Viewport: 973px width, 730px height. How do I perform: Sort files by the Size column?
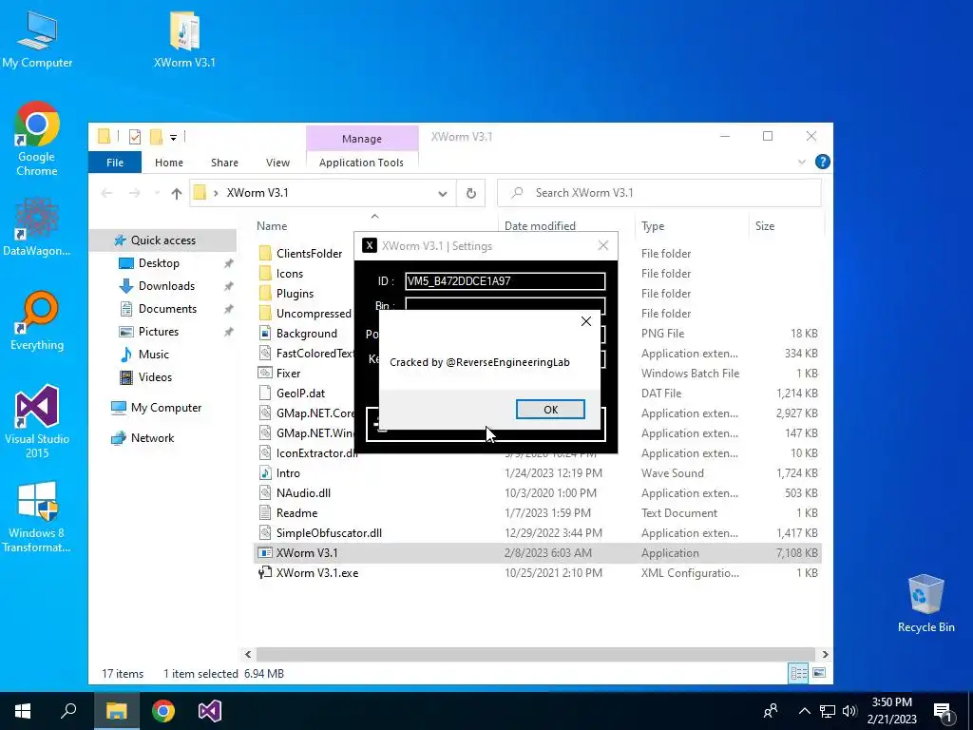click(765, 226)
